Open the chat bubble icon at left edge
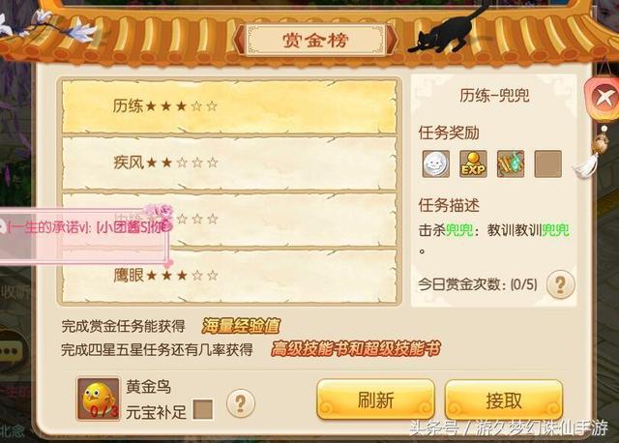The width and height of the screenshot is (619, 443). [11, 351]
